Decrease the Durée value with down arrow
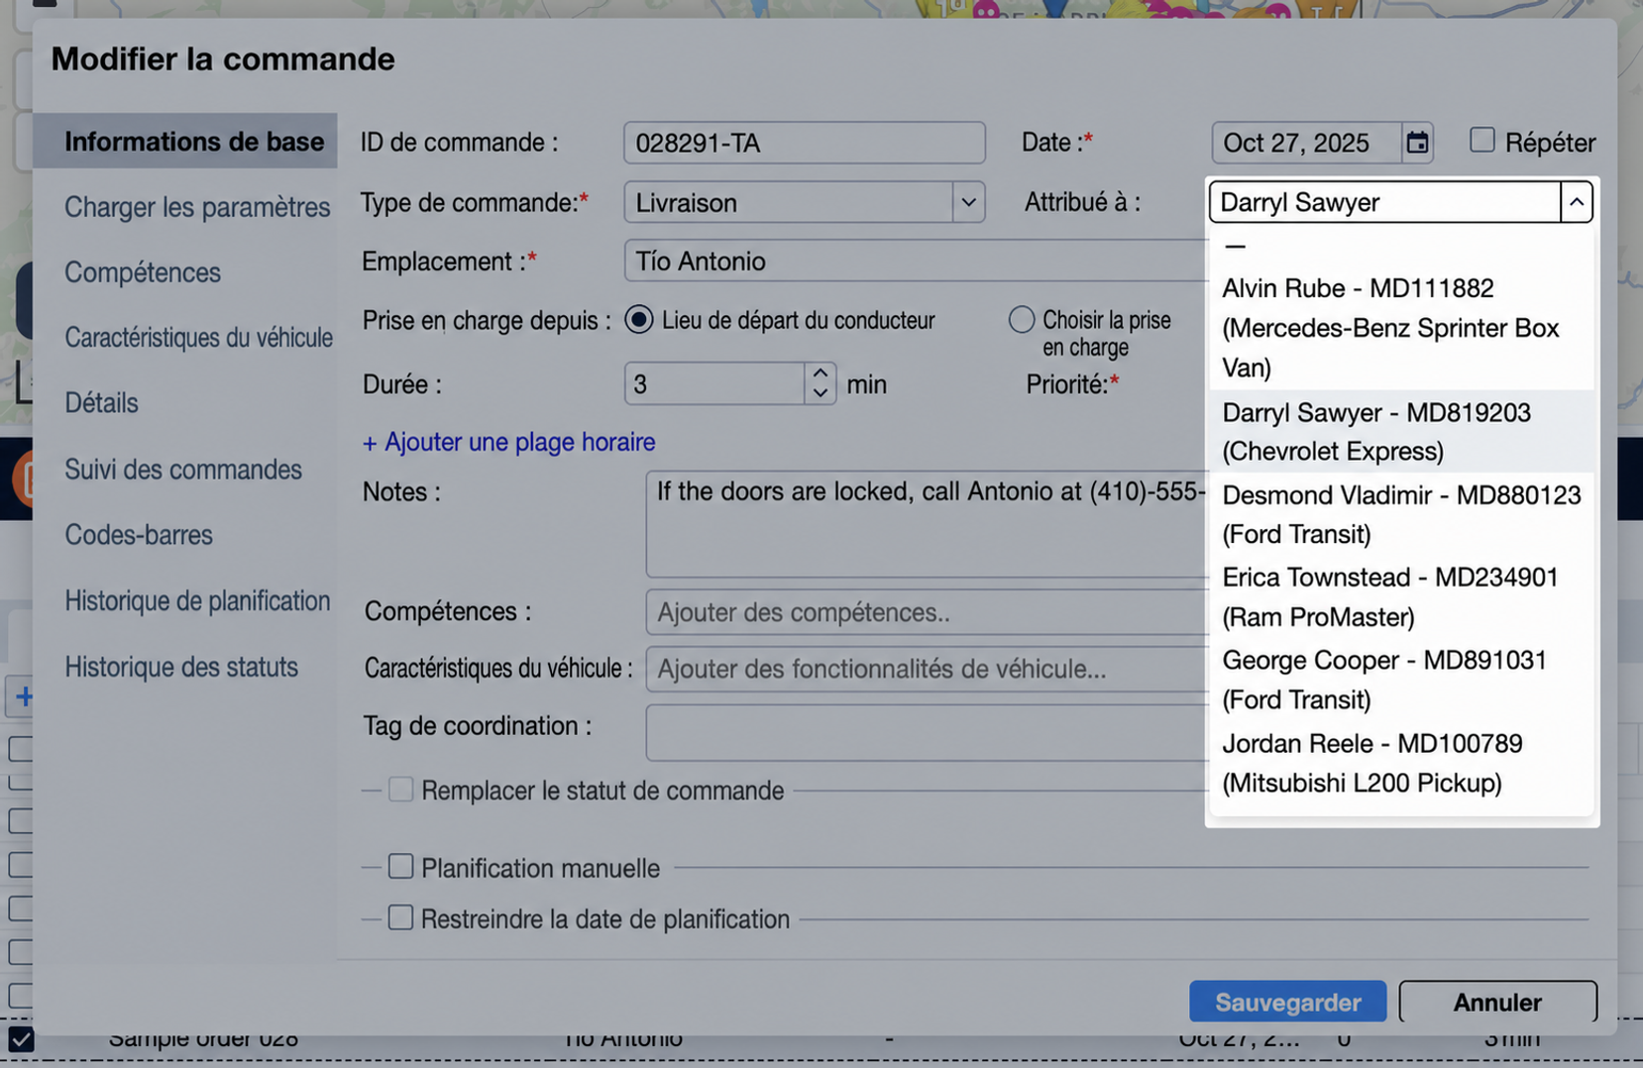This screenshot has height=1068, width=1643. [x=820, y=392]
